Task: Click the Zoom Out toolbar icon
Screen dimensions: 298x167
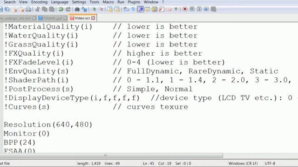Action: [x=101, y=9]
